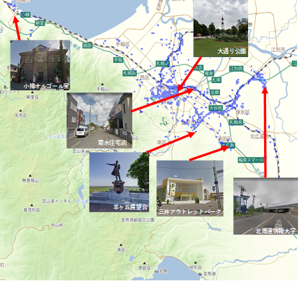Select the 菊水住宅街 street photo
Viewport: 300px width, 281px height.
(x=99, y=120)
